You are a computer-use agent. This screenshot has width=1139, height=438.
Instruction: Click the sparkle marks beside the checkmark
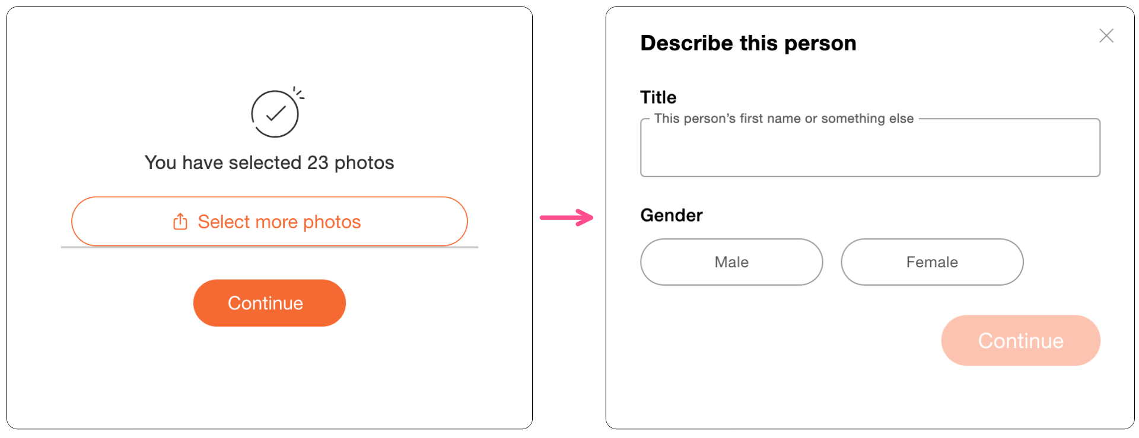[x=298, y=93]
